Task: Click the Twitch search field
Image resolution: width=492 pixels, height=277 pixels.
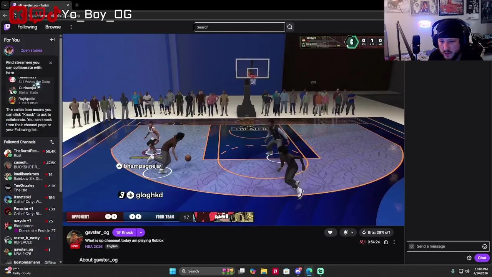Action: (239, 27)
